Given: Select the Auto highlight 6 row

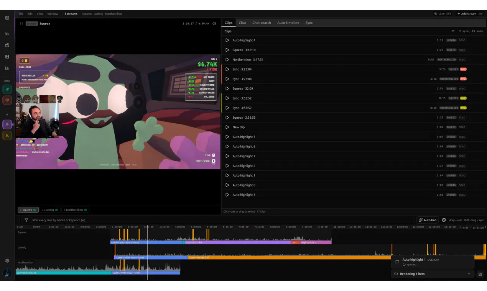Looking at the screenshot, I should pyautogui.click(x=354, y=146).
